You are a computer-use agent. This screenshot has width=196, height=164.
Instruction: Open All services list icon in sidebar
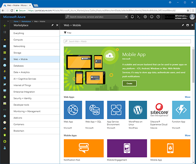click(5, 32)
